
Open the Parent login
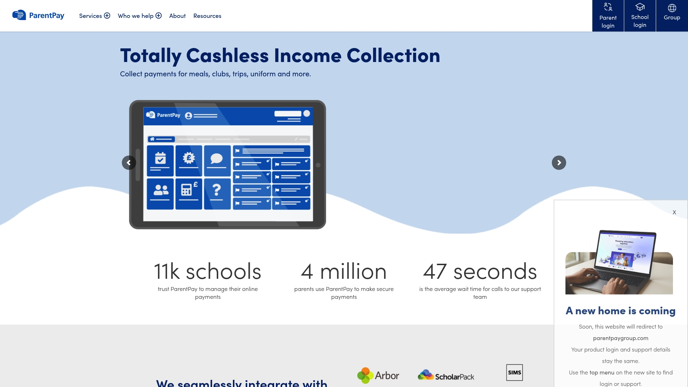tap(608, 16)
